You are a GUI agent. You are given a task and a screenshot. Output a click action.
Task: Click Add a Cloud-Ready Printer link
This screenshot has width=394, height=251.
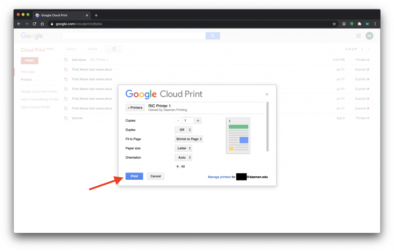(40, 99)
